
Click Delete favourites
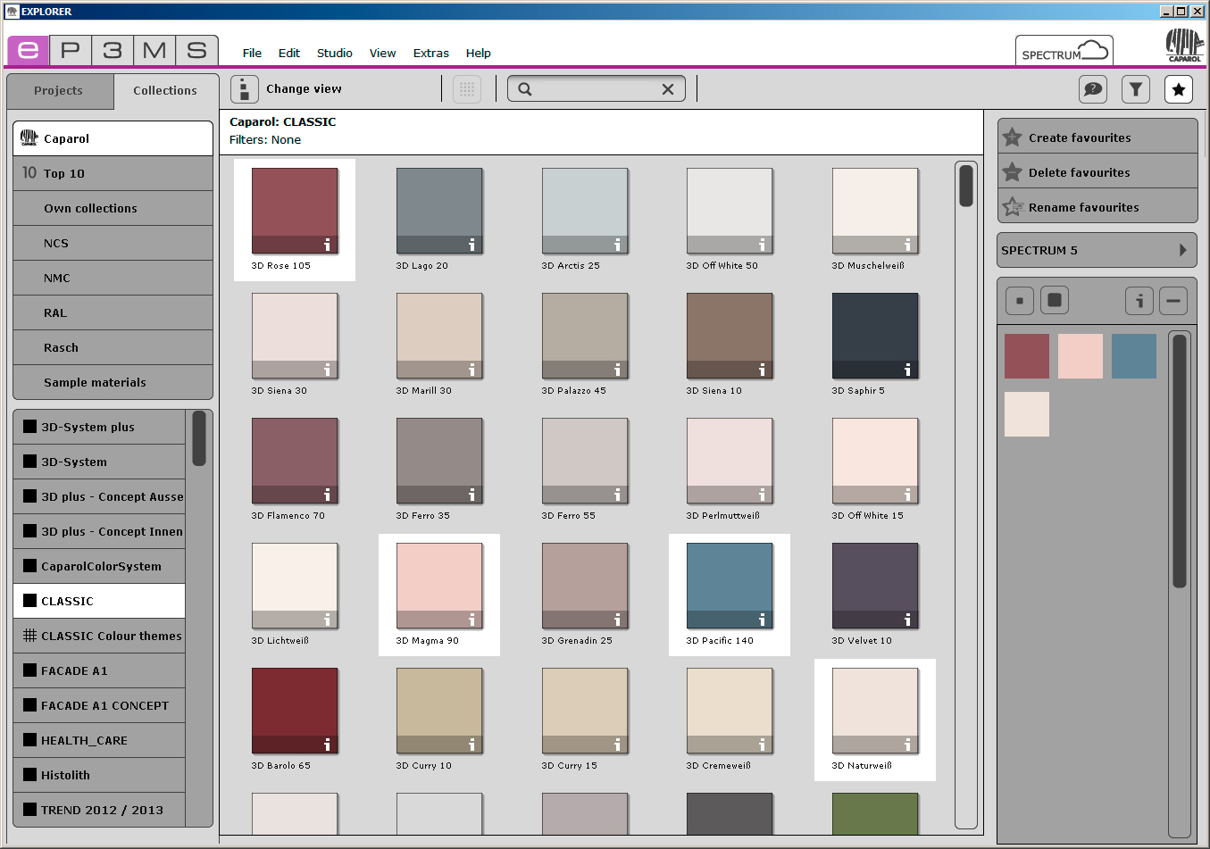1097,172
